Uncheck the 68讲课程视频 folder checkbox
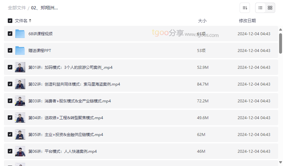This screenshot has height=166, width=283. (x=10, y=34)
